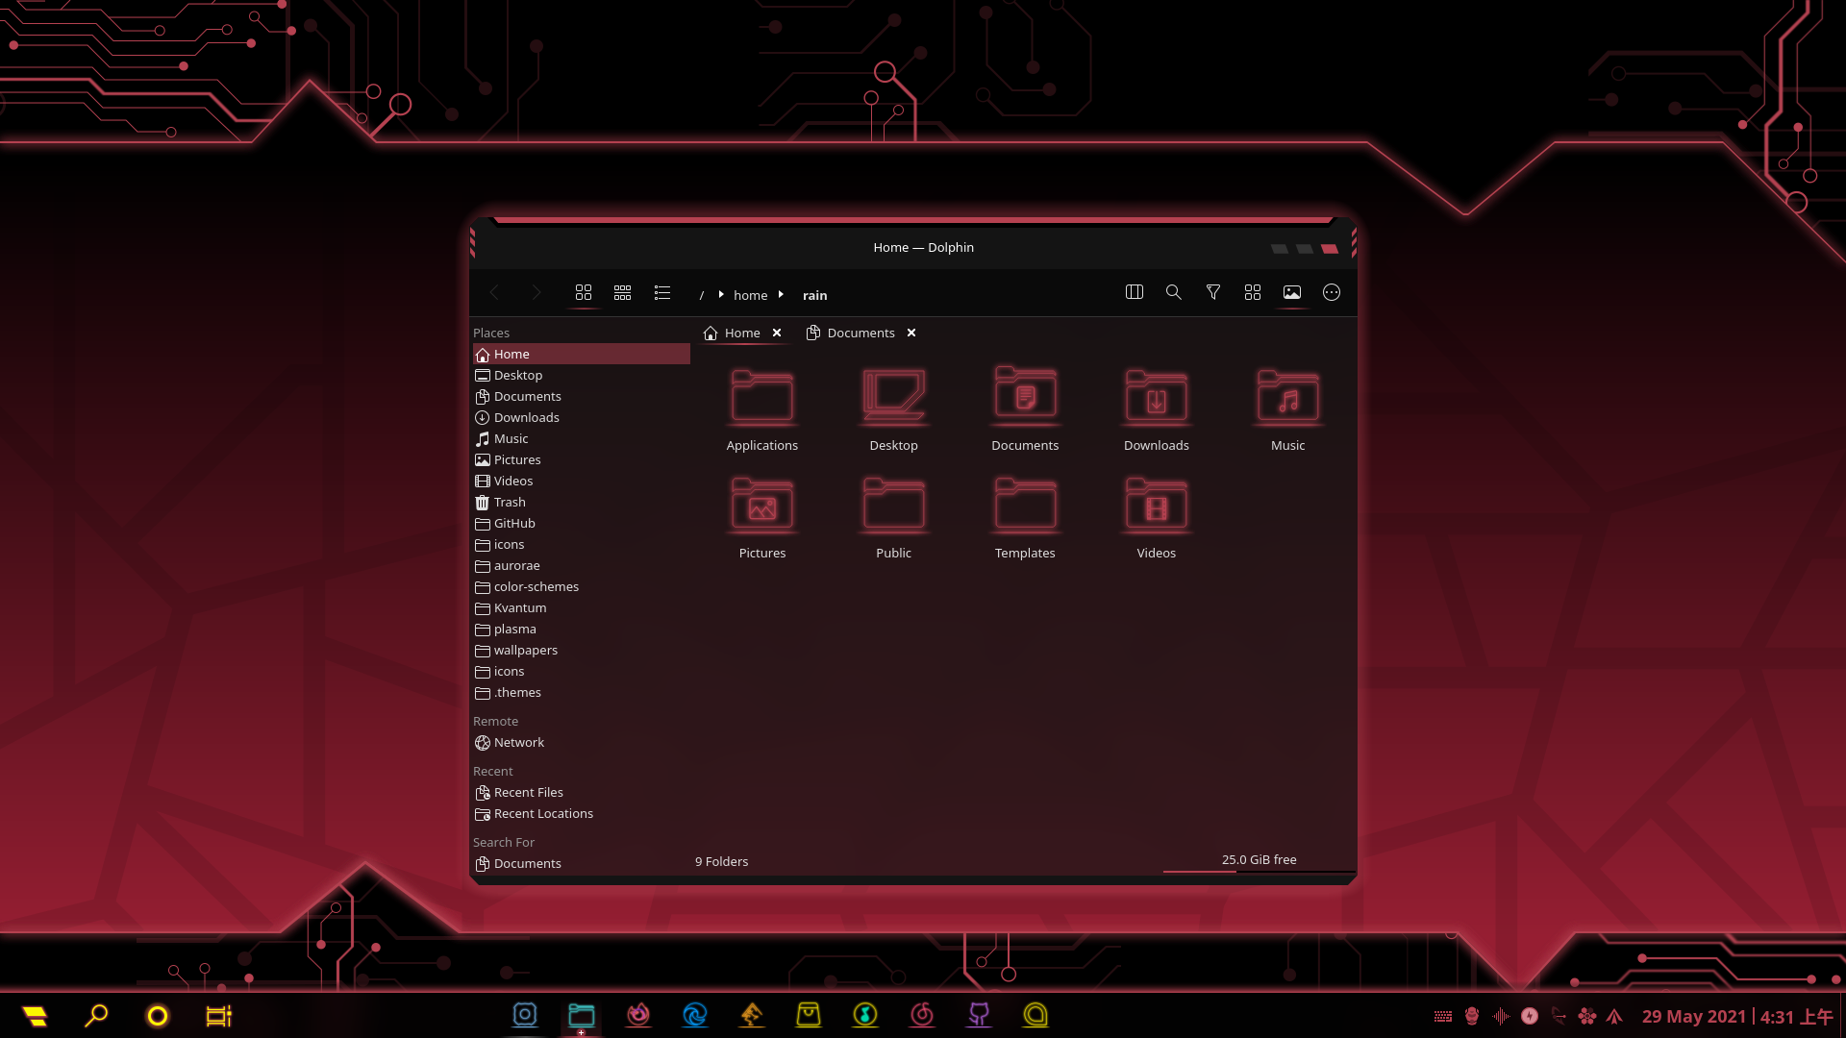Select the Downloads folder icon
Image resolution: width=1846 pixels, height=1038 pixels.
(x=1157, y=398)
